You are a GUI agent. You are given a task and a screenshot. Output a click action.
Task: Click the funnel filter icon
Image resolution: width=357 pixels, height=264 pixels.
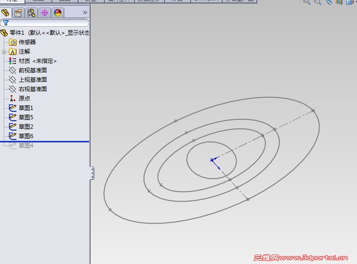pyautogui.click(x=6, y=23)
